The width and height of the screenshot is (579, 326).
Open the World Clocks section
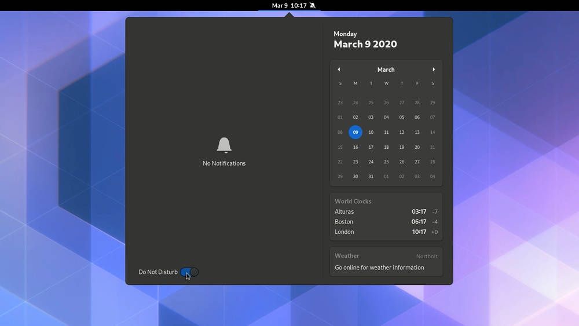tap(386, 217)
